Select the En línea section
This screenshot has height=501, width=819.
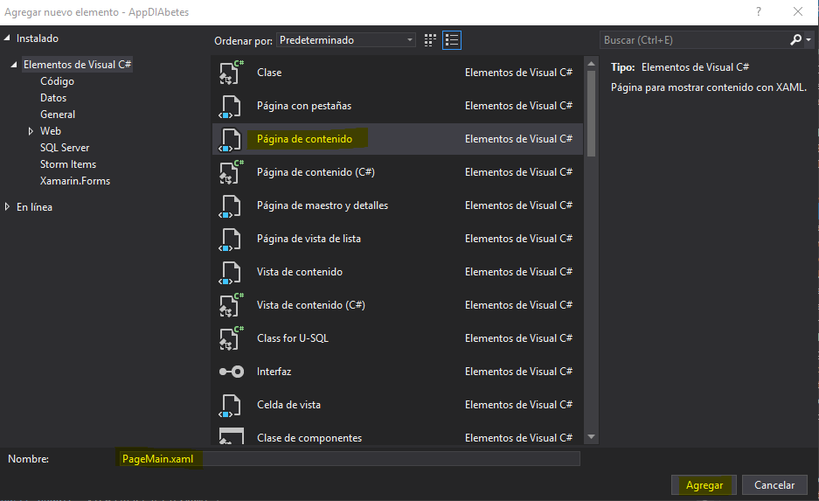34,207
